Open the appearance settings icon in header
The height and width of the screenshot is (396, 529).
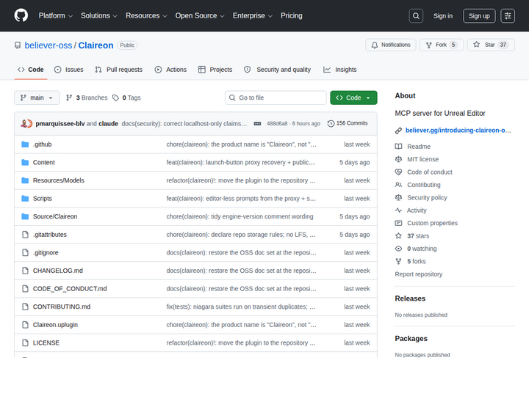(508, 16)
